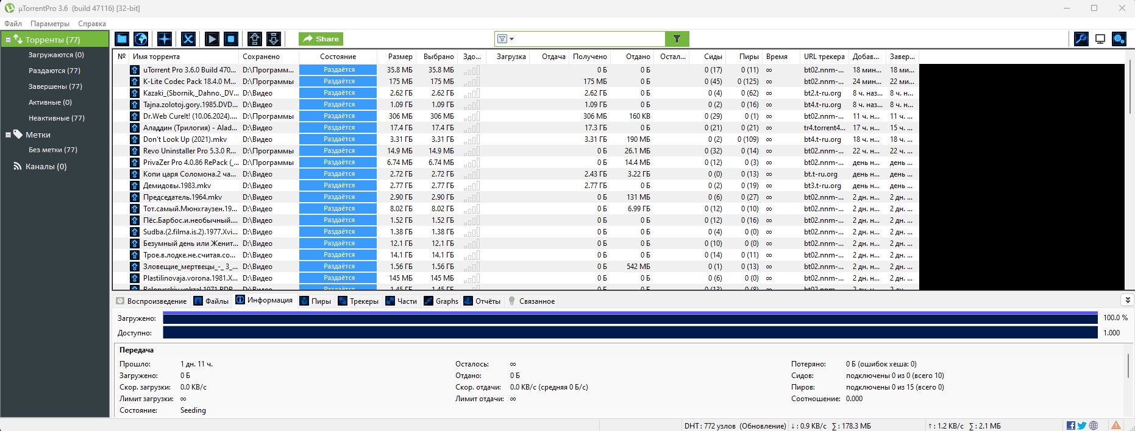Select Раздаются (77) in the sidebar
The image size is (1135, 431).
[x=54, y=71]
